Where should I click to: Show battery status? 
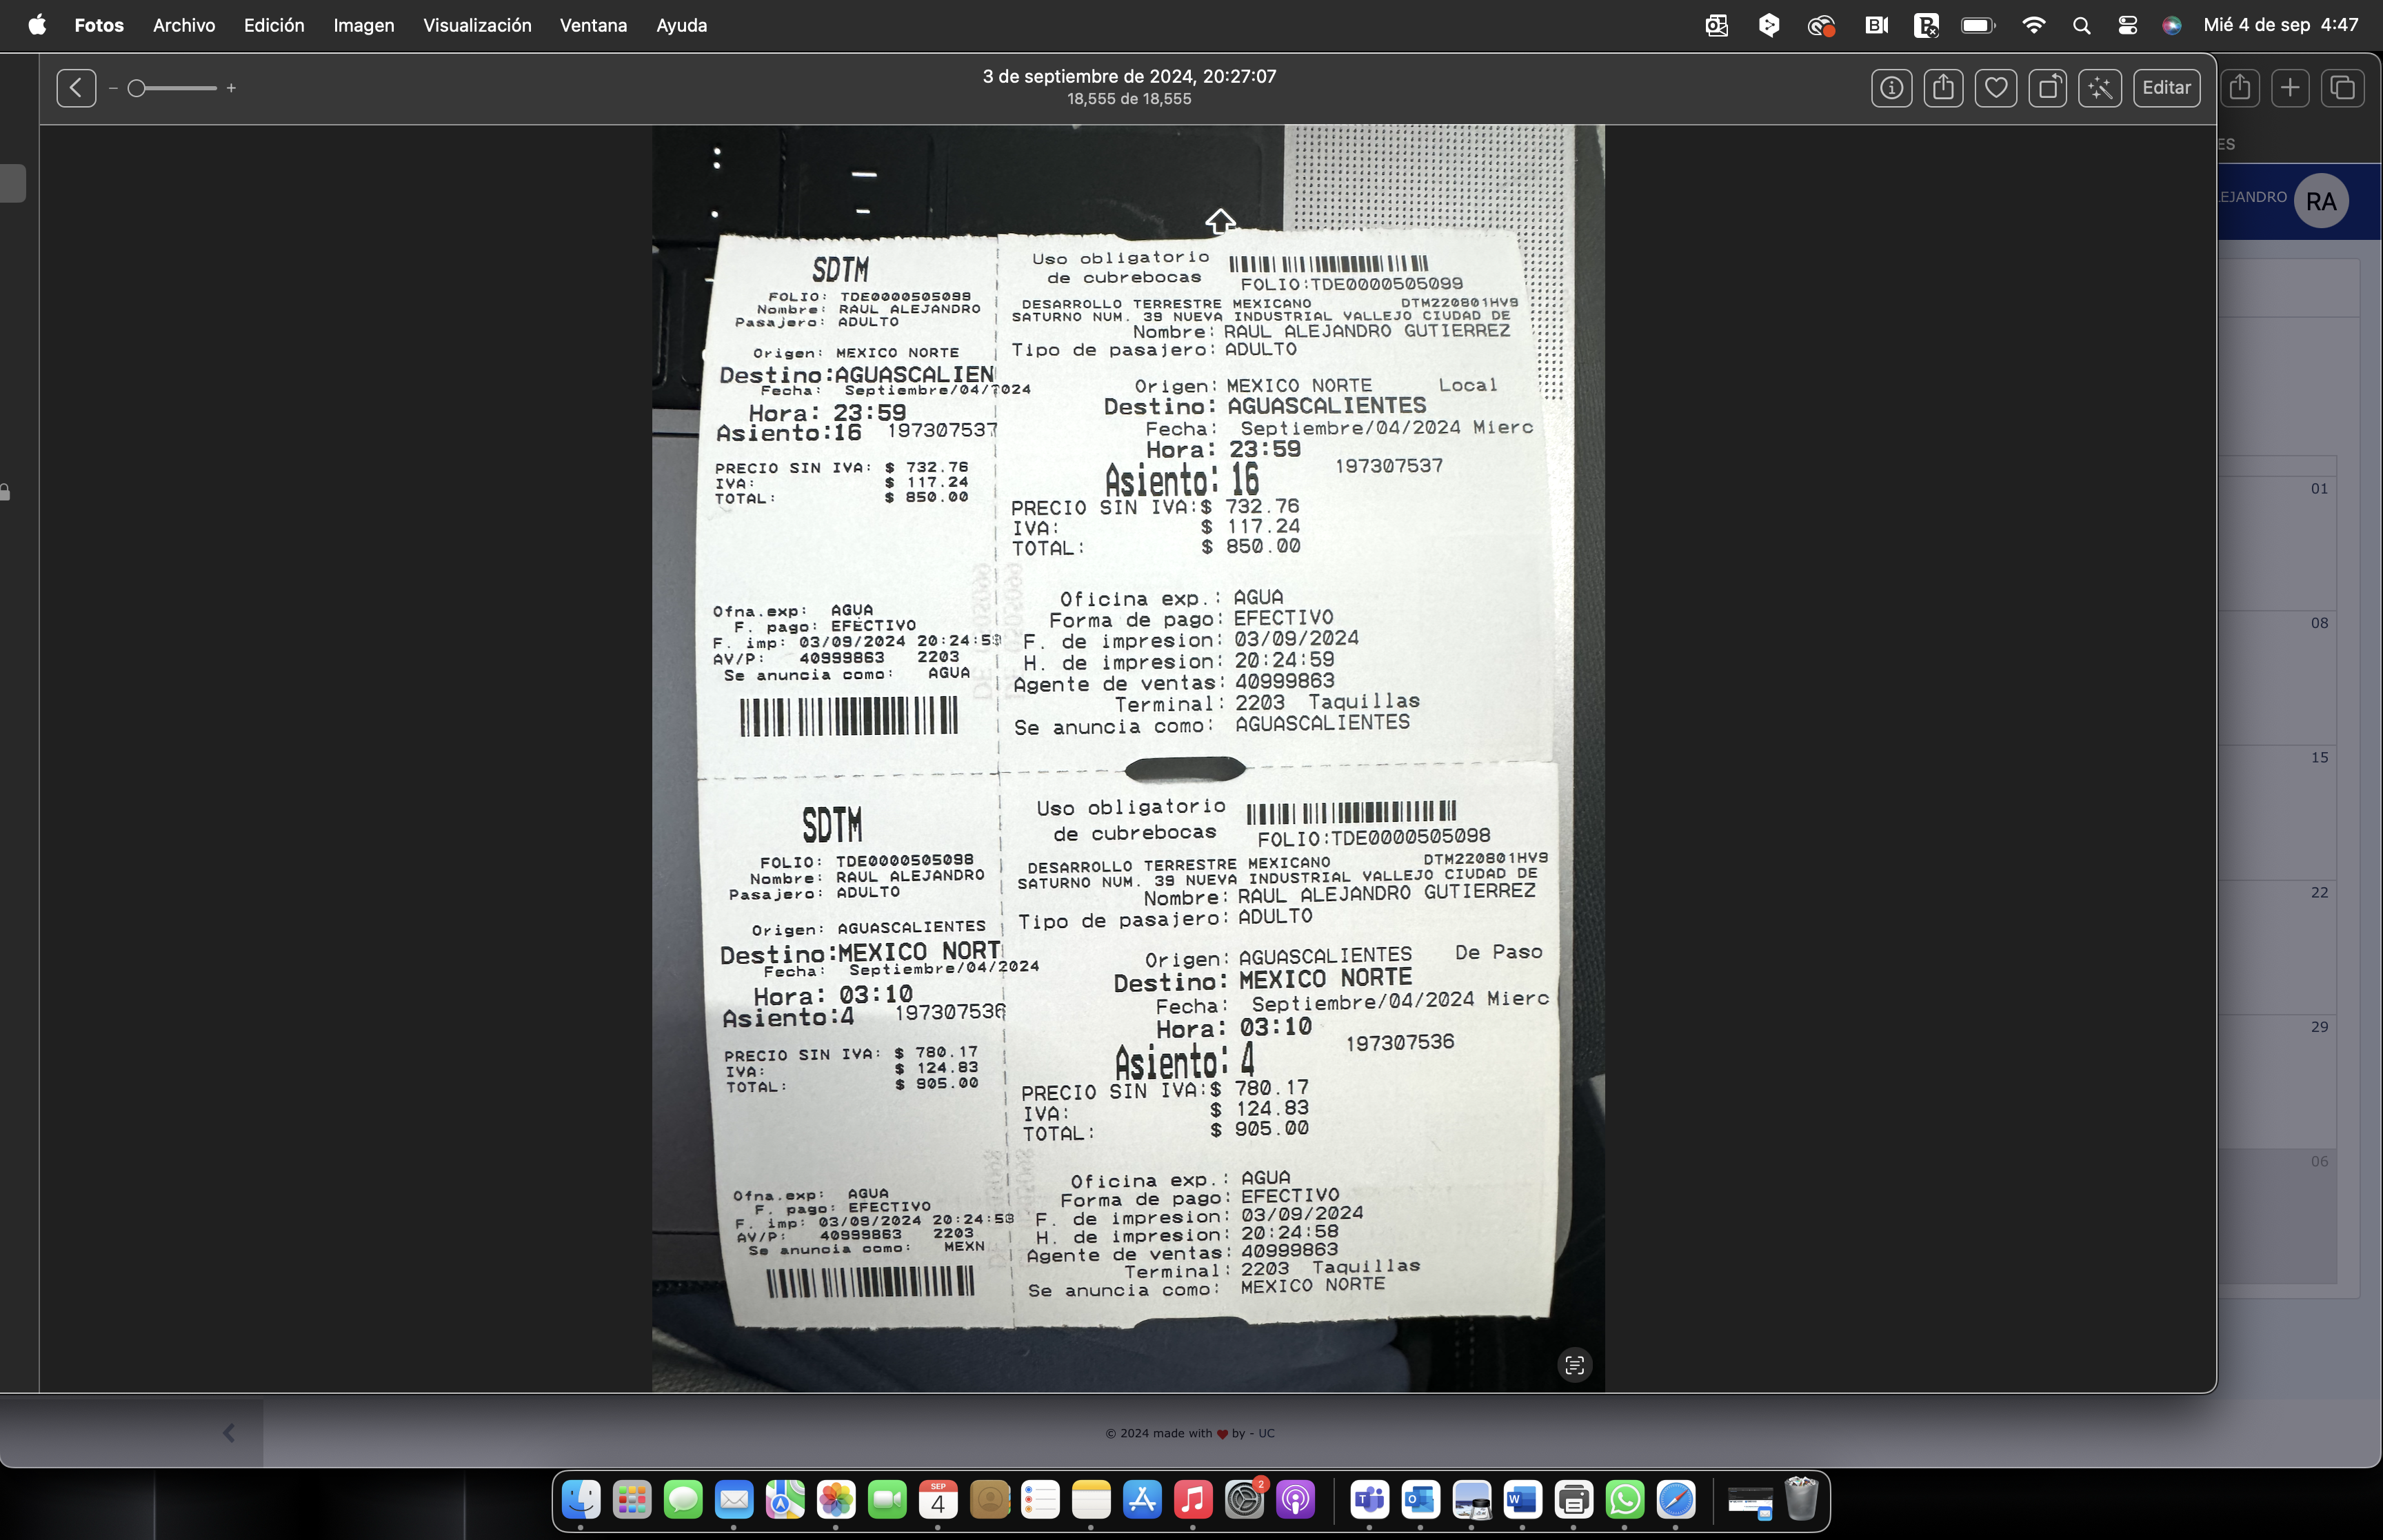(1978, 26)
